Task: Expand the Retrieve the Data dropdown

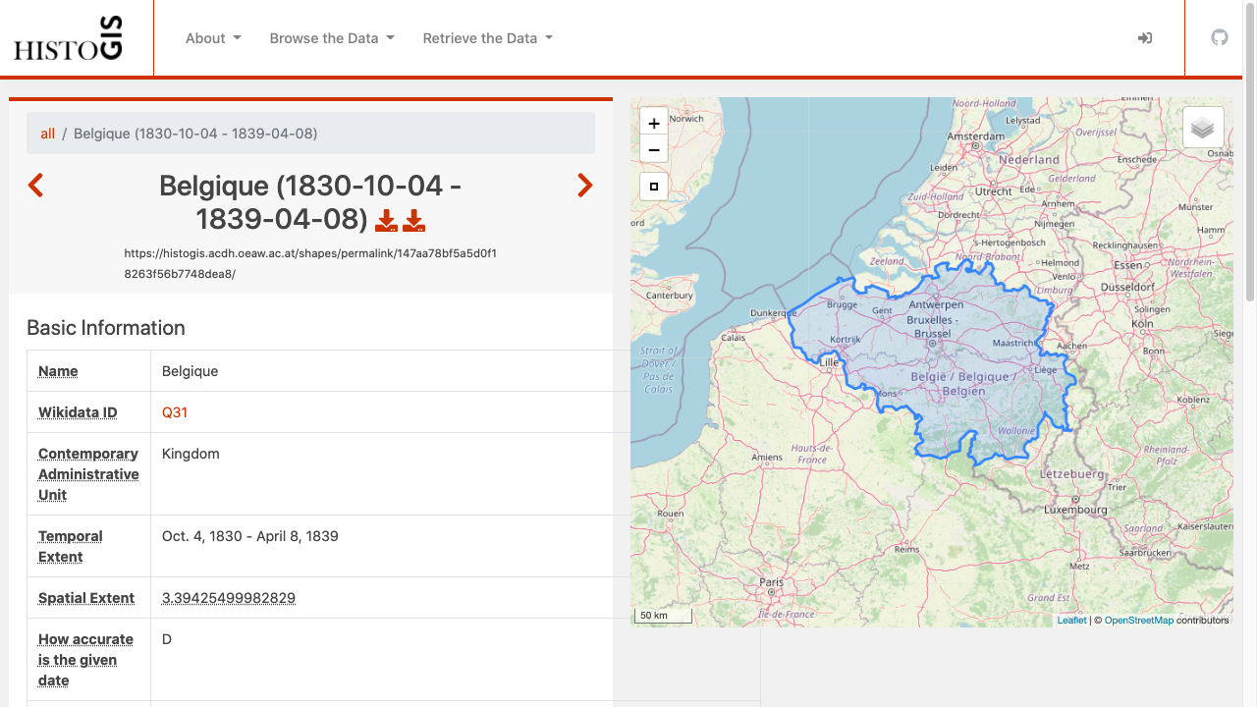Action: click(x=487, y=38)
